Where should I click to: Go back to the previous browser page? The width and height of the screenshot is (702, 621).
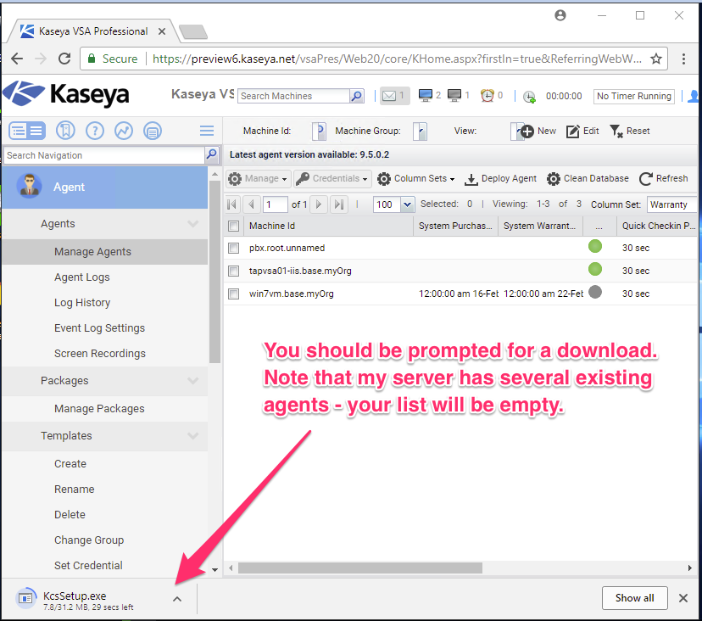point(17,59)
